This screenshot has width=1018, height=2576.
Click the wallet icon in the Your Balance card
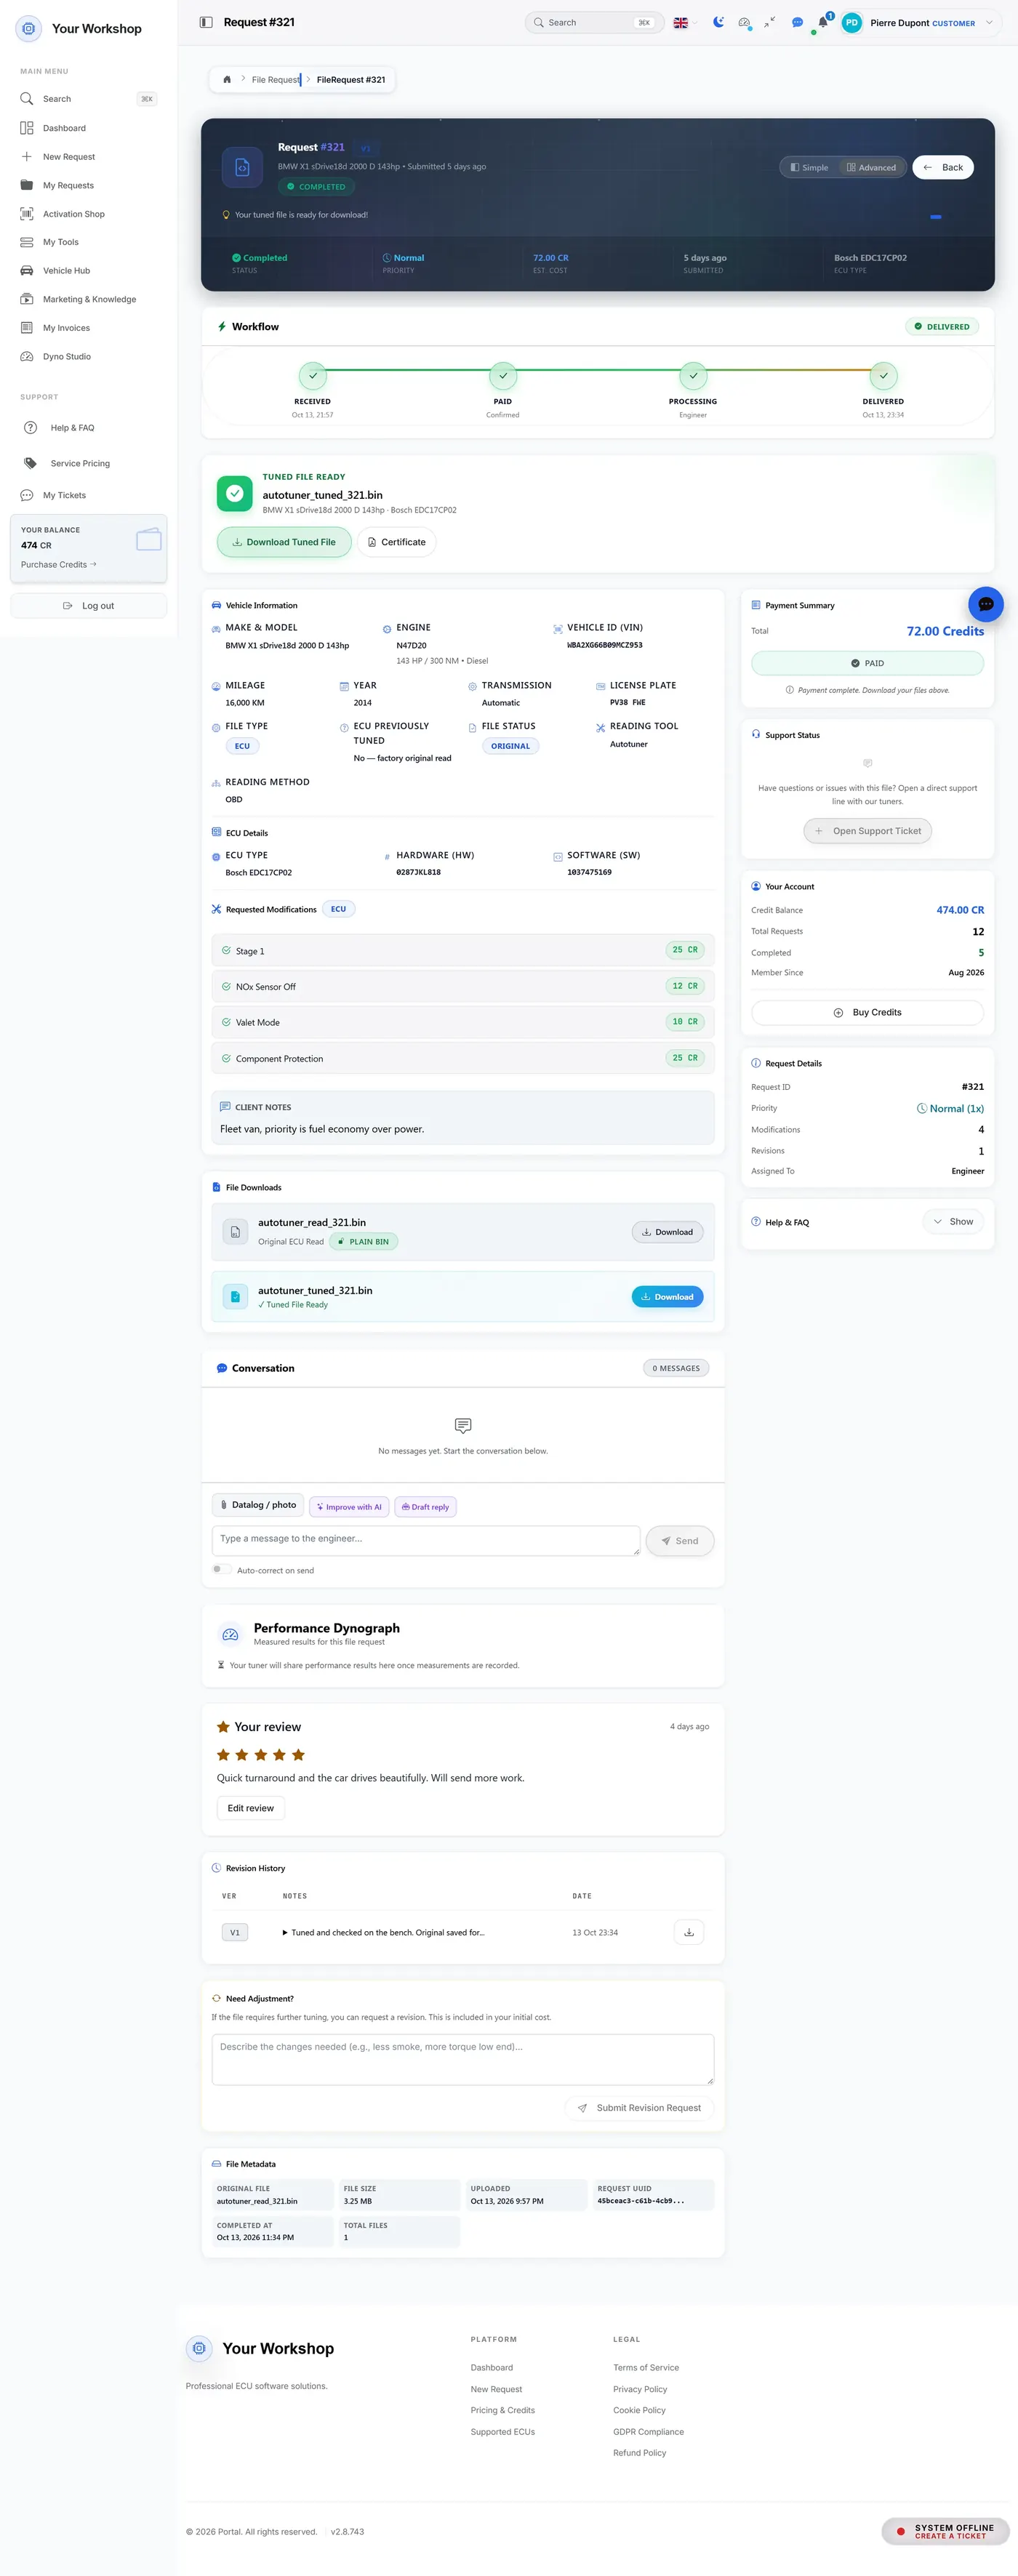[149, 539]
